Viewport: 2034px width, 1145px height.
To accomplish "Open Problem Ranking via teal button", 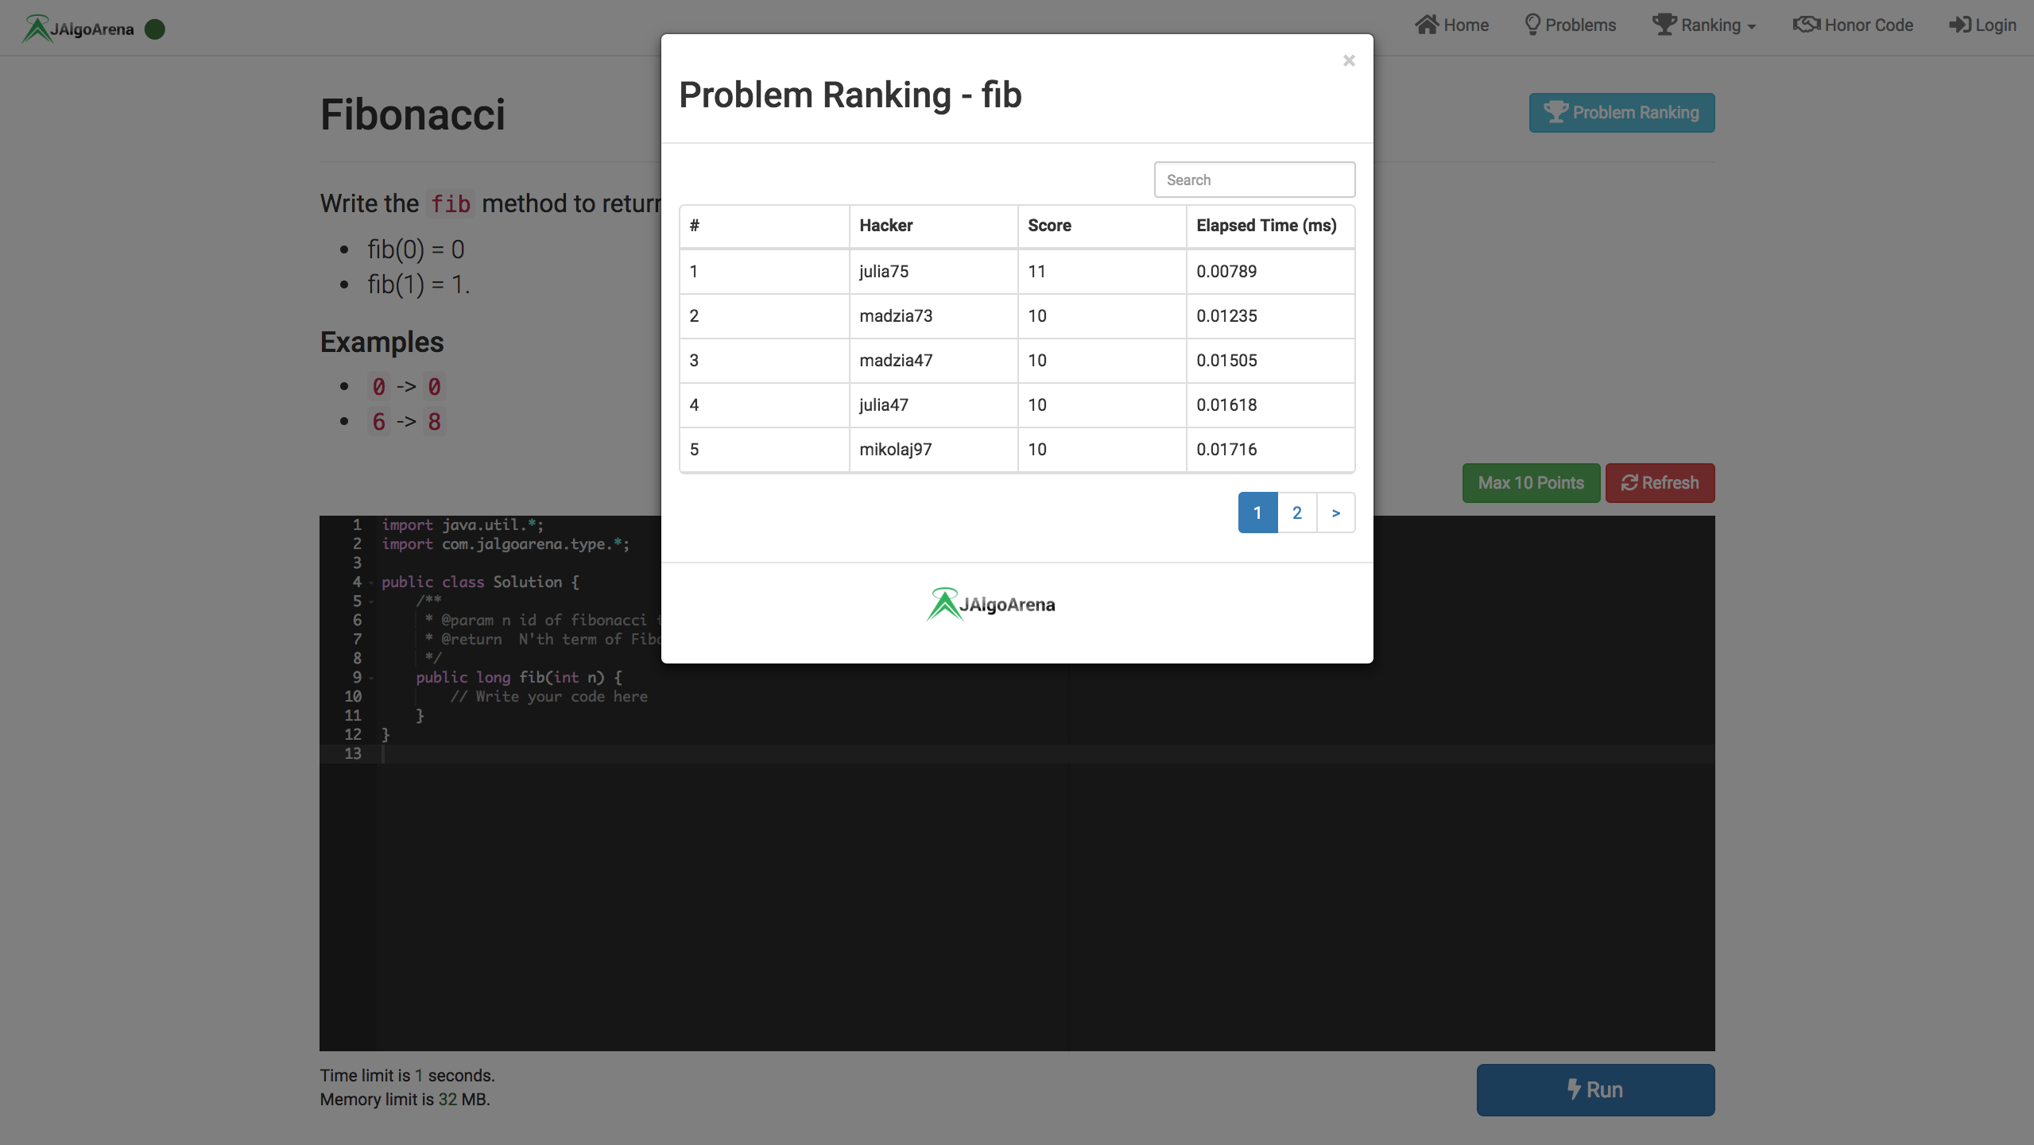I will (1621, 113).
